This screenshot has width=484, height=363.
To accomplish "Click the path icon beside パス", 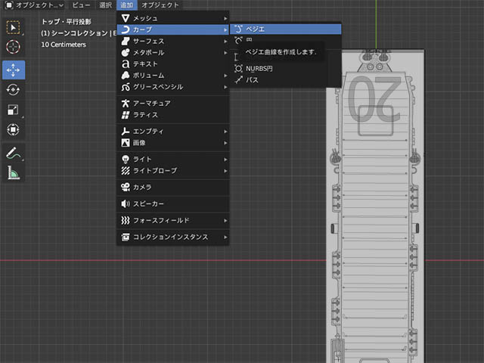I will [x=238, y=80].
